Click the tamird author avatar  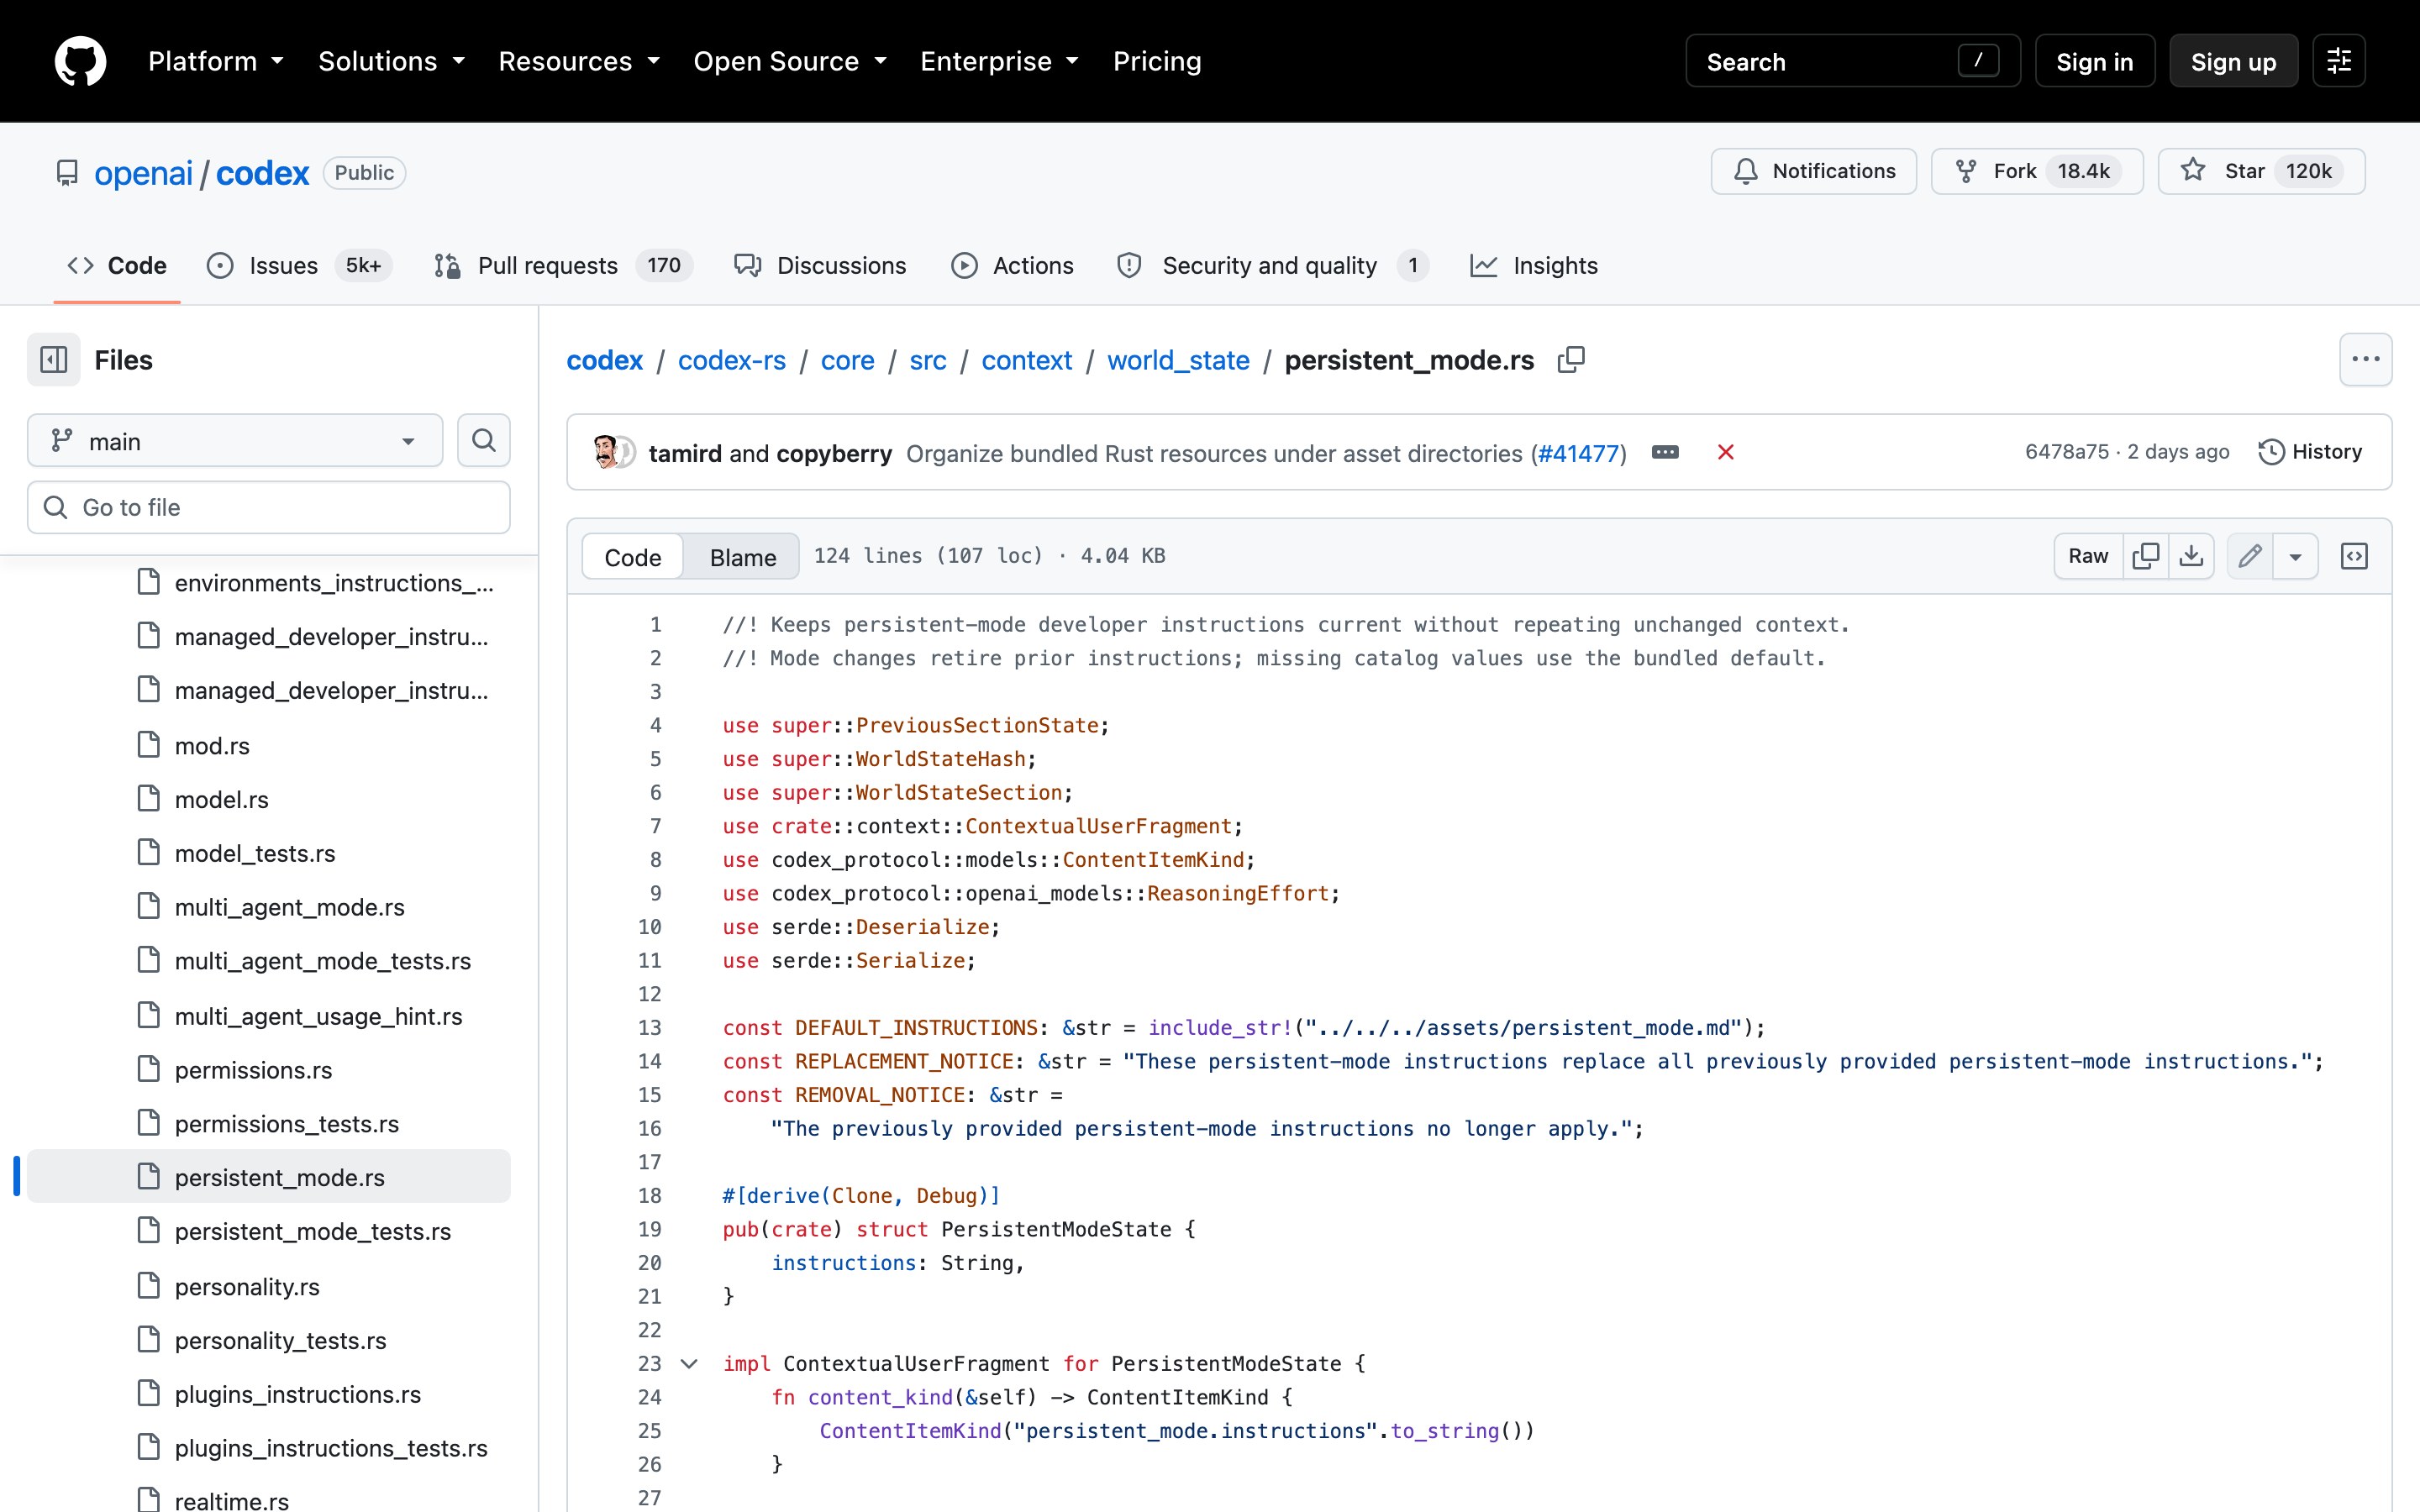click(606, 453)
